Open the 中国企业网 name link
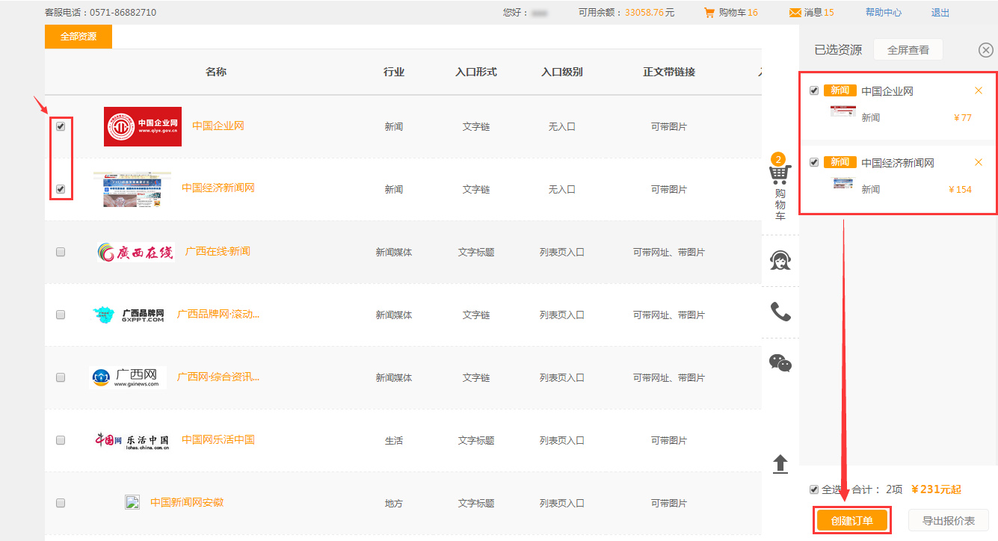 (x=218, y=126)
